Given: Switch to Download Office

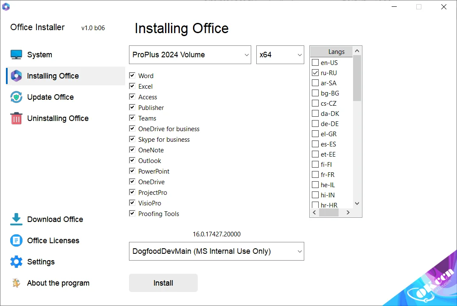Looking at the screenshot, I should [66, 219].
